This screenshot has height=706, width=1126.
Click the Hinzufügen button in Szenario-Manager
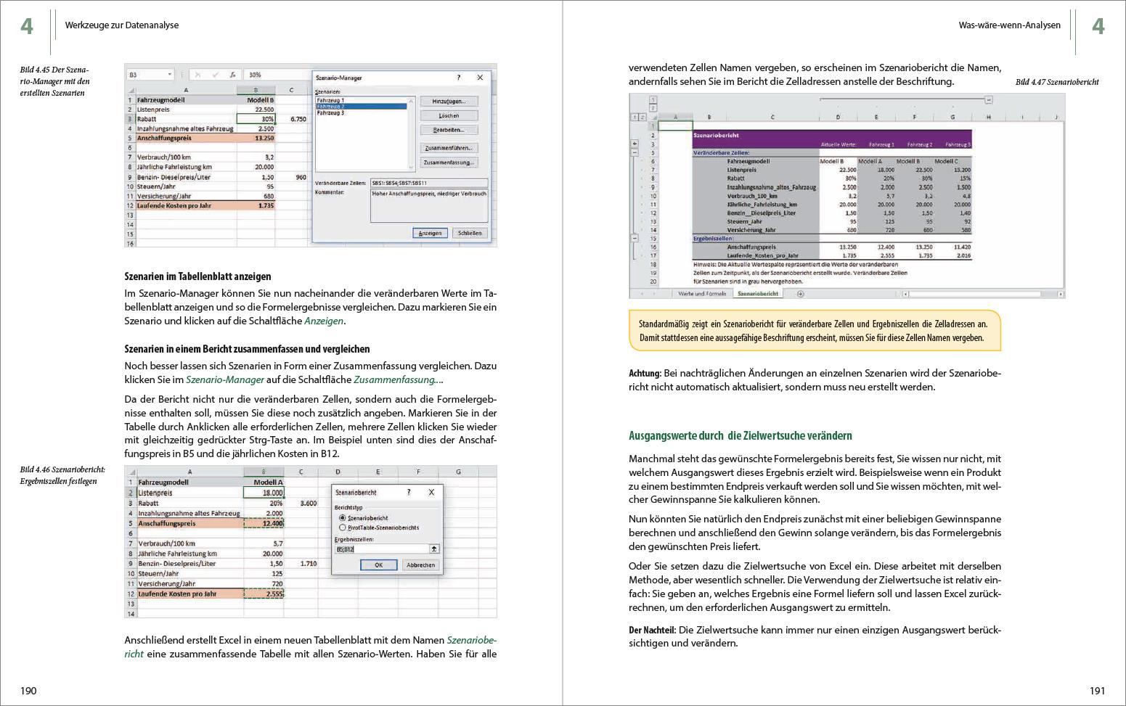click(x=449, y=101)
